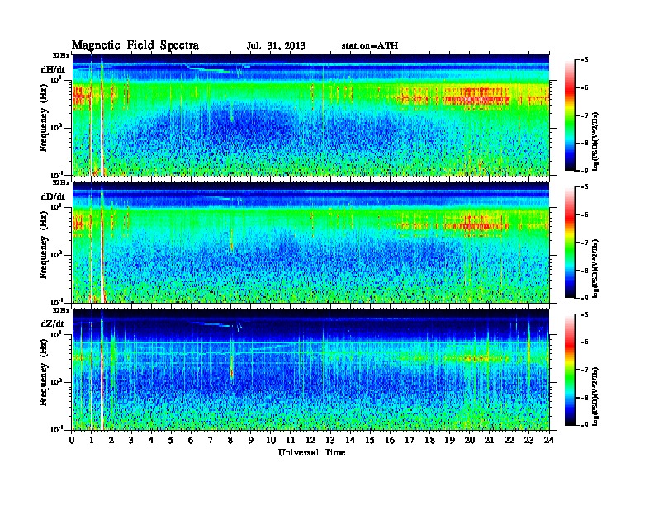The image size is (654, 505).
Task: Click hour '10' on the time axis
Action: tap(271, 440)
